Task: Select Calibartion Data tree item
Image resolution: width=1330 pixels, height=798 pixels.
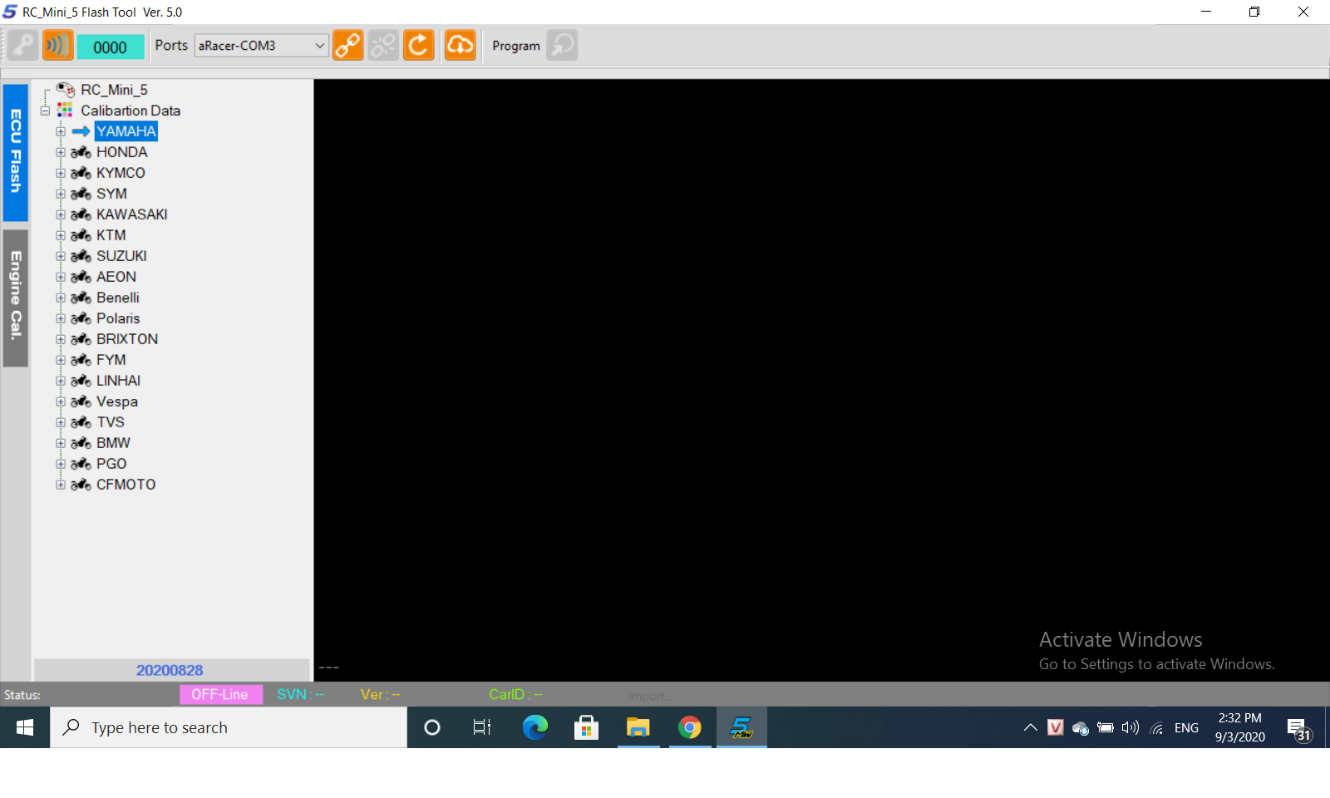Action: coord(131,111)
